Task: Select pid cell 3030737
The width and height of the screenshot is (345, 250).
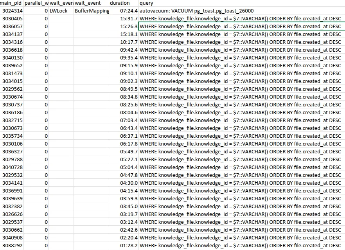Action: tap(12, 105)
